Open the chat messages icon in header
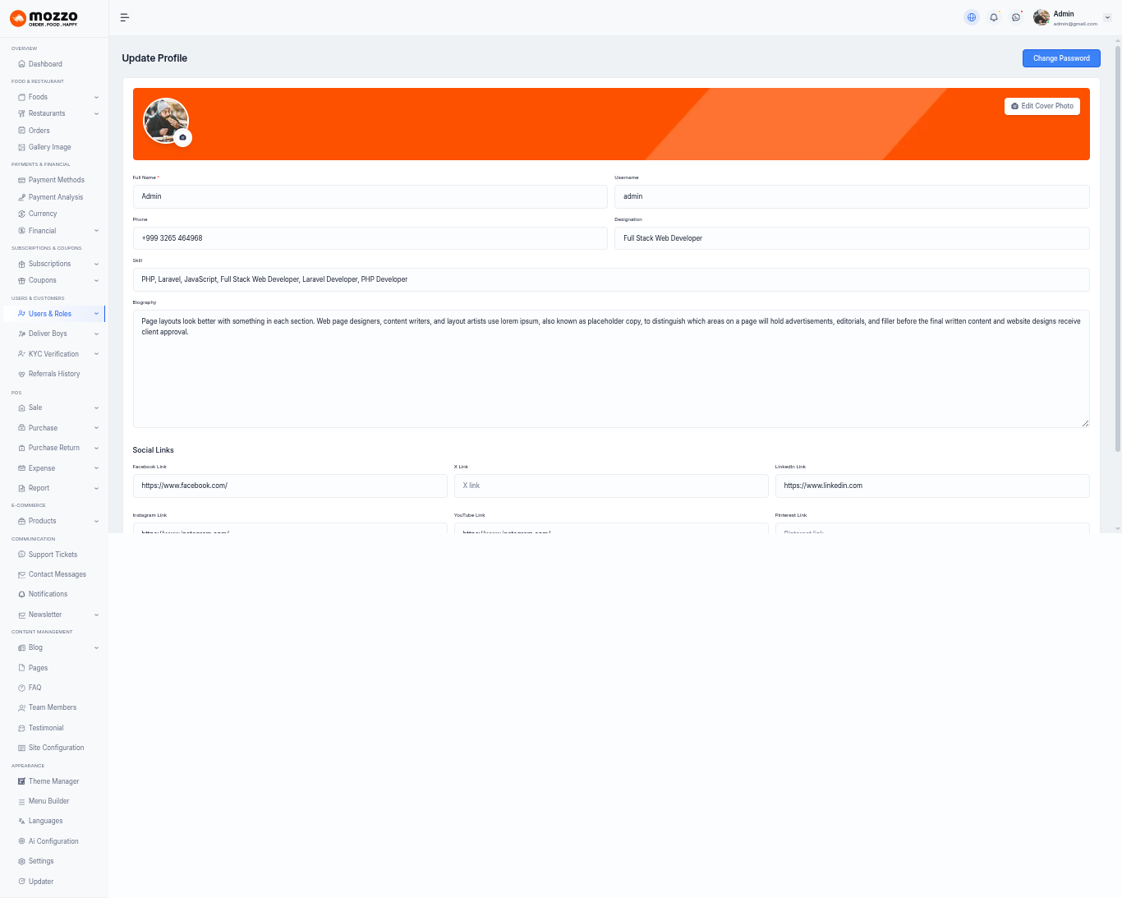This screenshot has height=898, width=1122. pyautogui.click(x=1016, y=17)
